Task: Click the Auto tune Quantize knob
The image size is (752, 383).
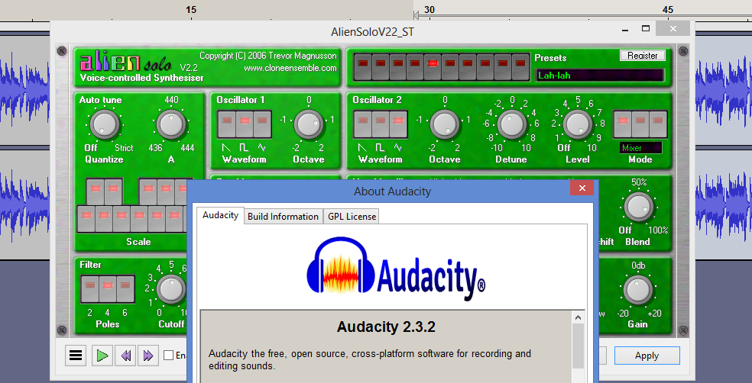Action: [x=104, y=124]
